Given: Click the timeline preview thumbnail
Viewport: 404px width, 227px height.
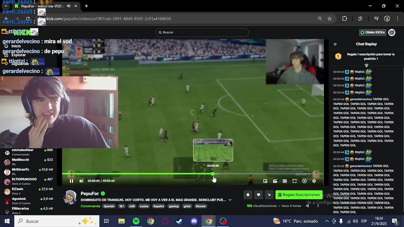Looking at the screenshot, I should tap(213, 150).
